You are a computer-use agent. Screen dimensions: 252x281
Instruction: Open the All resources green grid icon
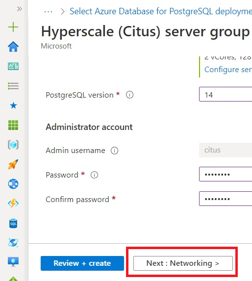[13, 125]
